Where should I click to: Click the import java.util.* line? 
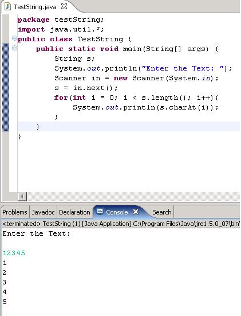click(61, 29)
